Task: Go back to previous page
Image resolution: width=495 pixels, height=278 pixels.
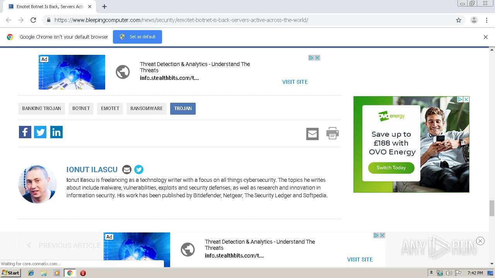Action: pyautogui.click(x=9, y=20)
